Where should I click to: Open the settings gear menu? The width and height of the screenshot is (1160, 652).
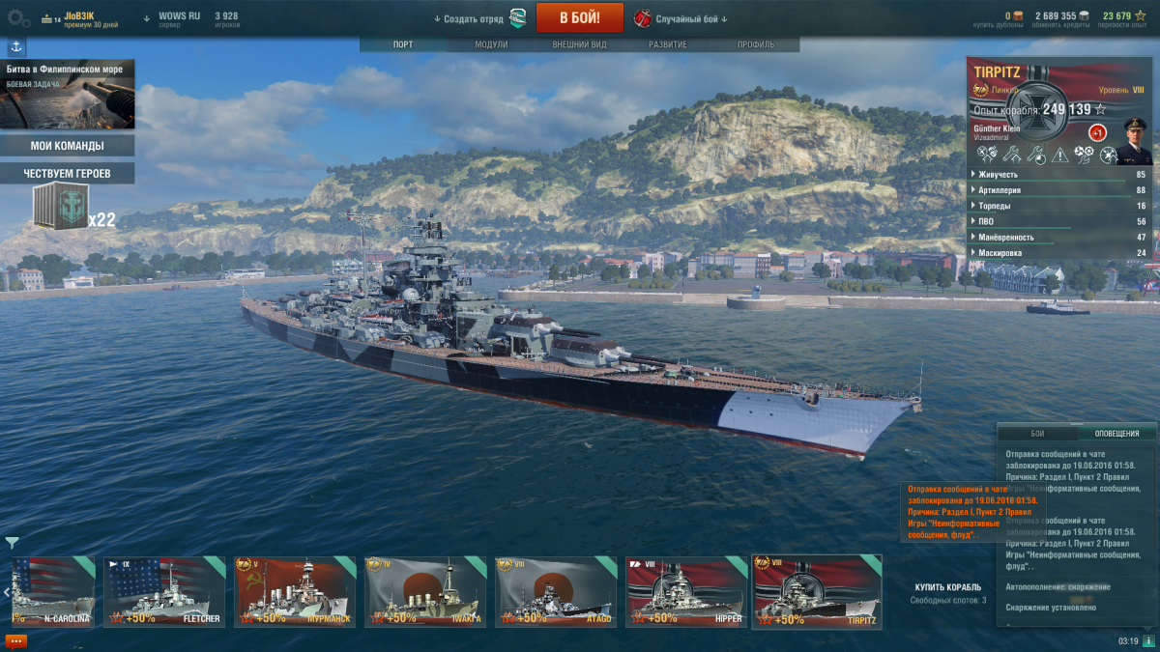tap(18, 17)
